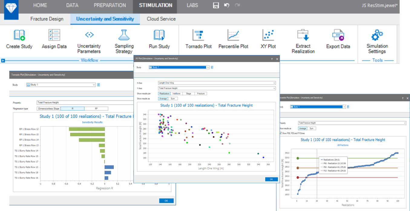Image resolution: width=410 pixels, height=211 pixels.
Task: Expand the Y-Axis Total Fracture Height dropdown
Action: (274, 88)
